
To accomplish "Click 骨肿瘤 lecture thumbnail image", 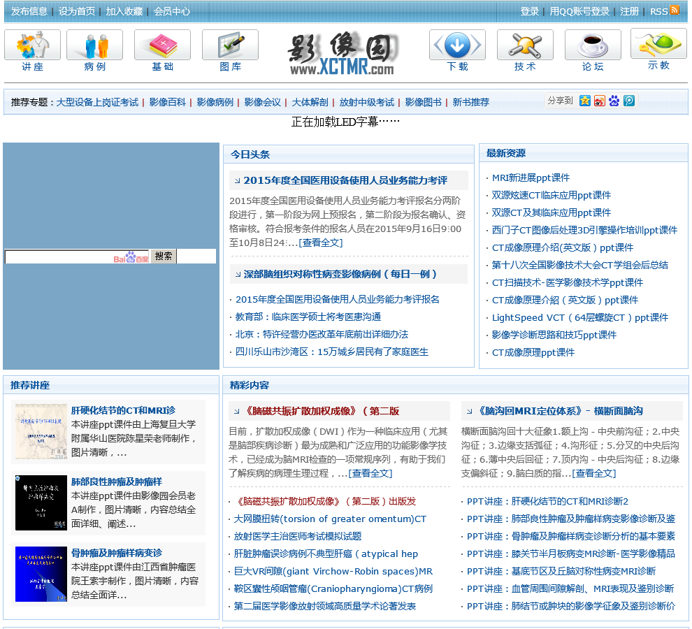I will coord(41,574).
